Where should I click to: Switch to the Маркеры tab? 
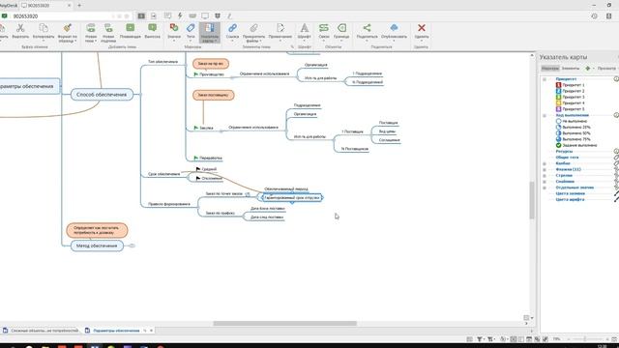[x=550, y=69]
